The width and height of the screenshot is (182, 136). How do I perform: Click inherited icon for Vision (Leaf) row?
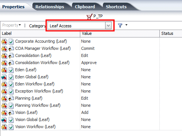4,113
